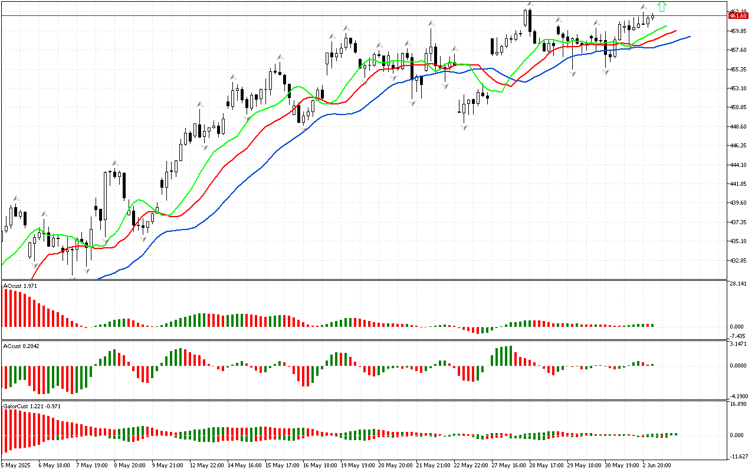Click the up fractal arrow nearest the green signal arrow
Image resolution: width=755 pixels, height=472 pixels.
644,7
